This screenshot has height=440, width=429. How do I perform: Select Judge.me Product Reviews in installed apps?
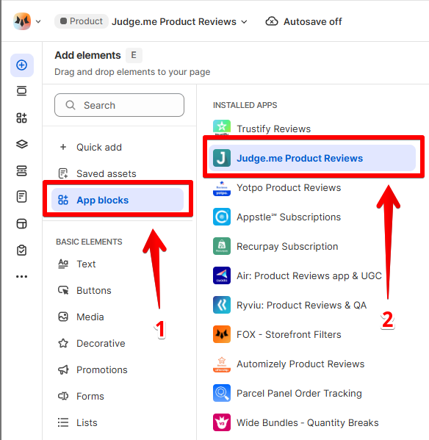(x=312, y=158)
